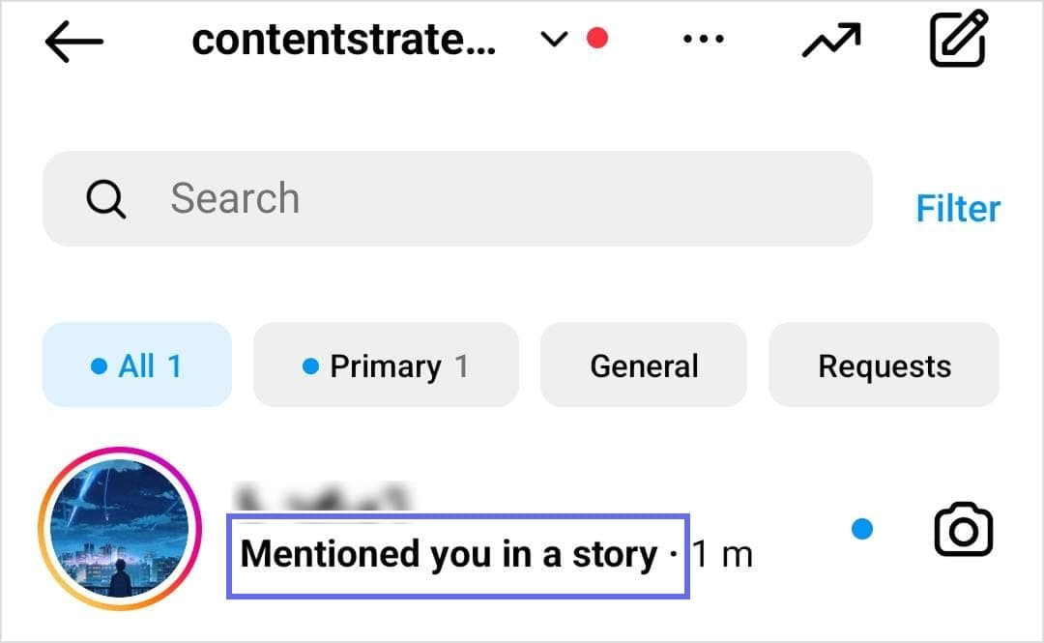
Task: Open the three-dot more options menu
Action: pos(703,40)
